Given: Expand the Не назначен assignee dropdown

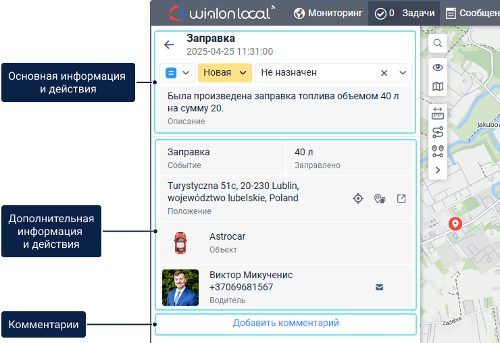Looking at the screenshot, I should (x=403, y=73).
